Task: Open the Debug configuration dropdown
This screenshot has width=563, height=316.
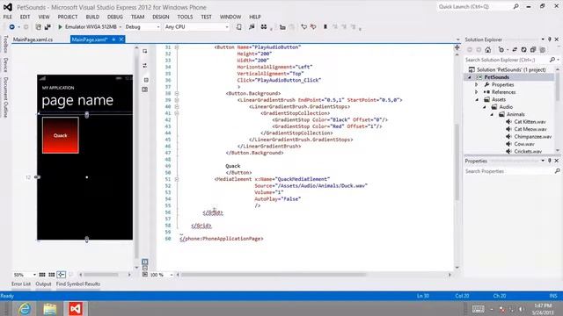Action: 158,27
